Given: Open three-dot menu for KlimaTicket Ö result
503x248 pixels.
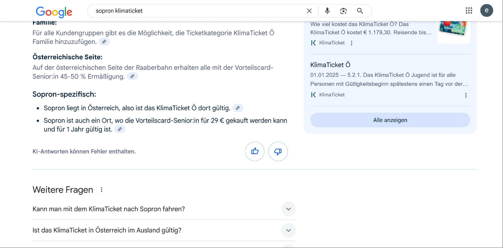Looking at the screenshot, I should [x=466, y=95].
